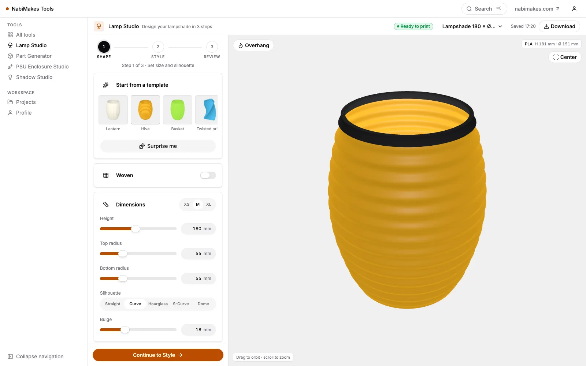Click the Bulge slider handle
This screenshot has height=366, width=586.
coord(125,330)
